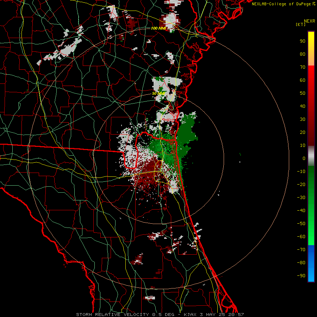This screenshot has width=317, height=317.
Task: Click the bright red segment of color bar
Action: 311,81
